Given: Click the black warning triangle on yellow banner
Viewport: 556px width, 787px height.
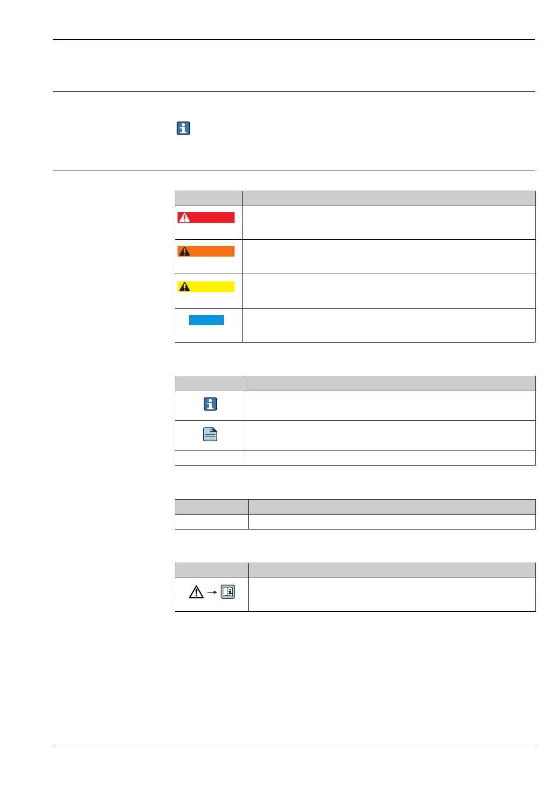Looking at the screenshot, I should (185, 287).
